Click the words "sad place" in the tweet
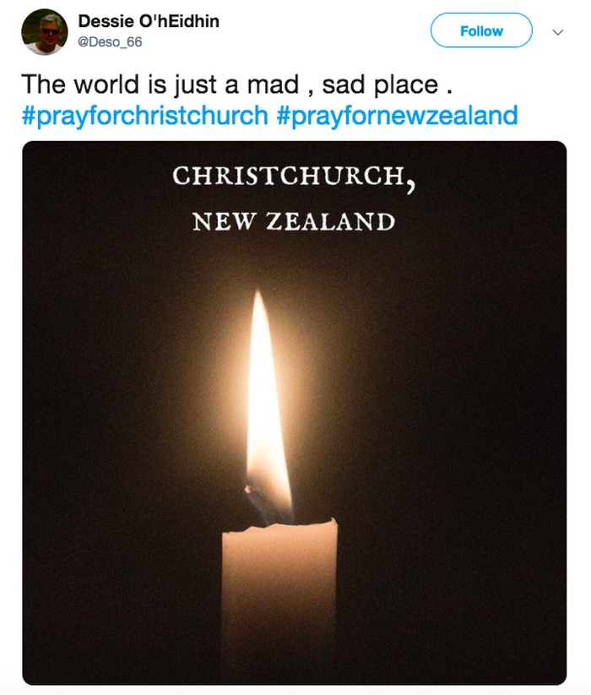591x695 pixels. click(x=382, y=85)
